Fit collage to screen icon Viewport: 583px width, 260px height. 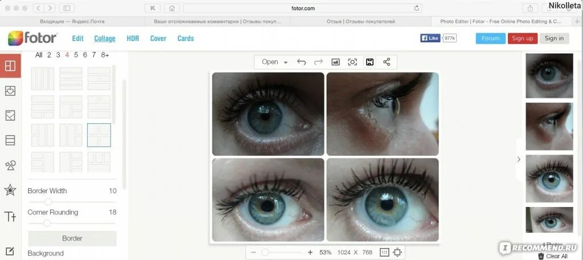click(x=397, y=253)
